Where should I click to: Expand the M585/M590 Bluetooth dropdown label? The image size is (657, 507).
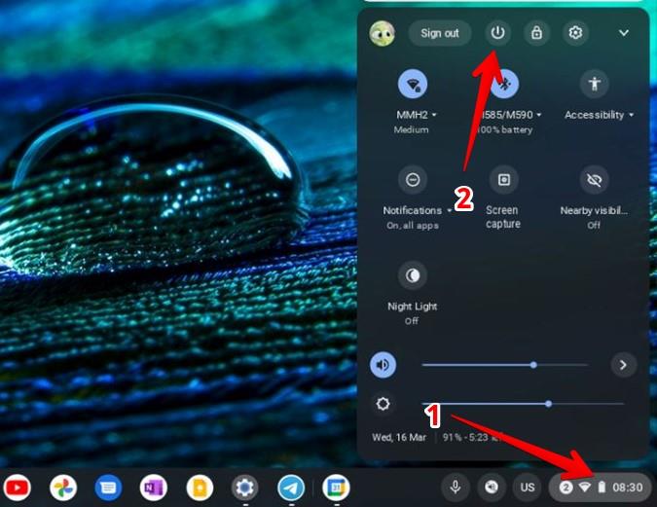[x=511, y=115]
